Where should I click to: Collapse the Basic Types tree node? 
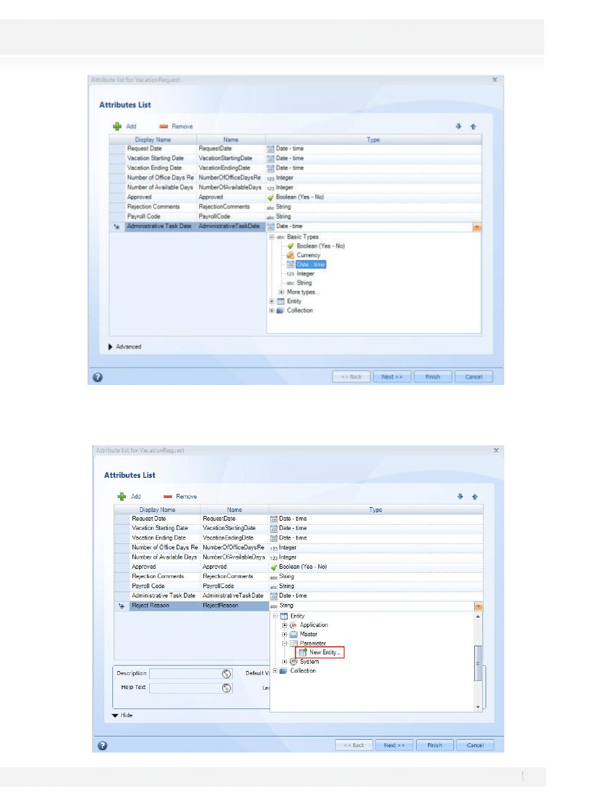[272, 237]
